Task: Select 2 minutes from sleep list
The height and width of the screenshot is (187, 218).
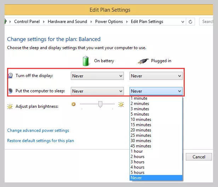Action: point(156,104)
